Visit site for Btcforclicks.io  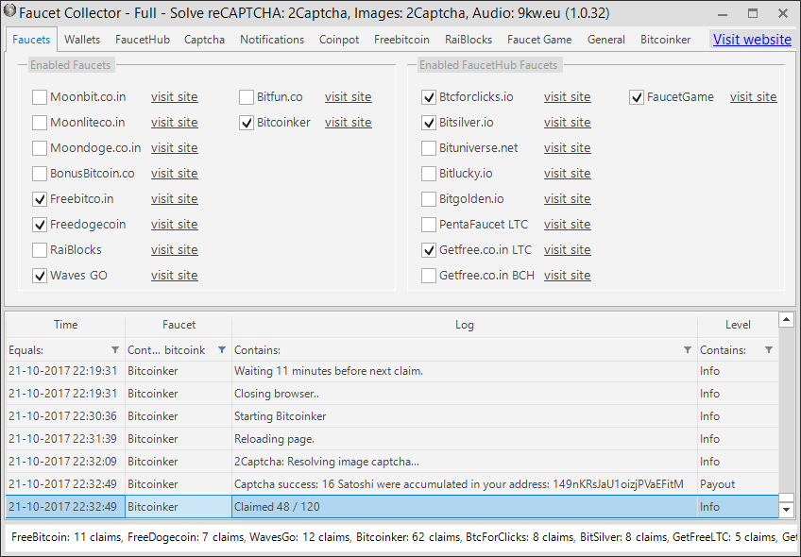pos(567,97)
